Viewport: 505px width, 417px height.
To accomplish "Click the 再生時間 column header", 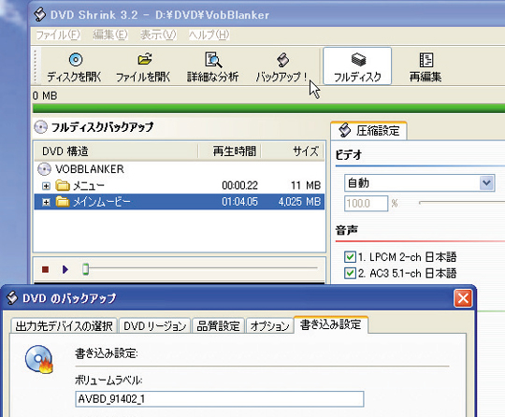I will pyautogui.click(x=229, y=151).
